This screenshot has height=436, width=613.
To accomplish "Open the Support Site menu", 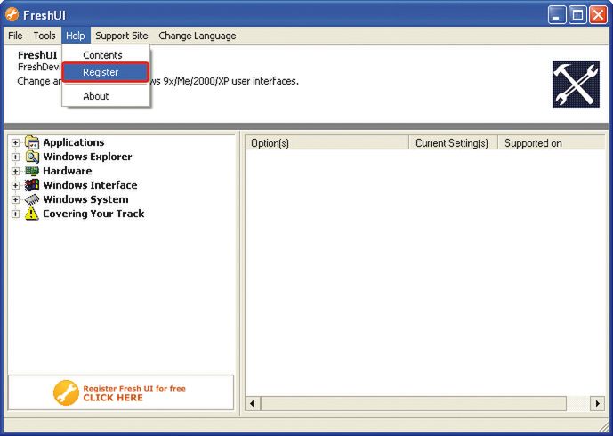I will tap(122, 36).
